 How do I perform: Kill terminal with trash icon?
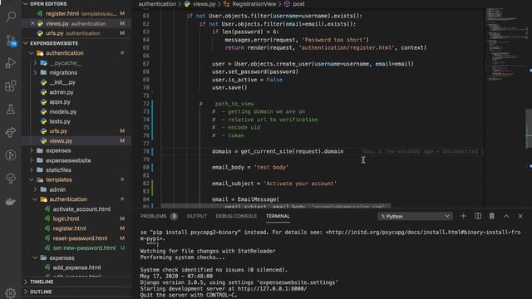pyautogui.click(x=491, y=216)
